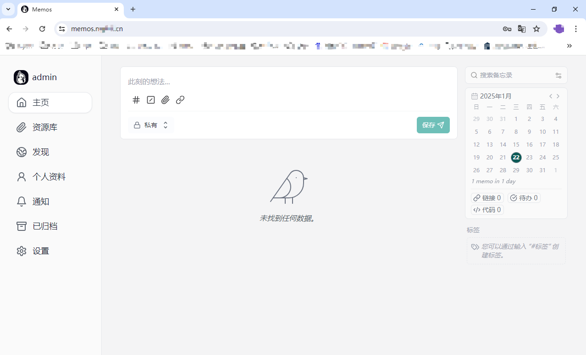
Task: Toggle the 链接 0 filter chip
Action: [487, 198]
